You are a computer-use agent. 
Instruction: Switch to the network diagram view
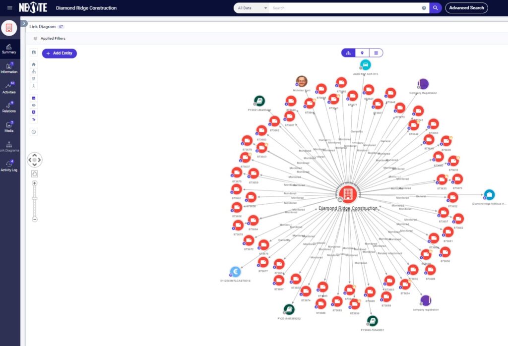click(348, 53)
